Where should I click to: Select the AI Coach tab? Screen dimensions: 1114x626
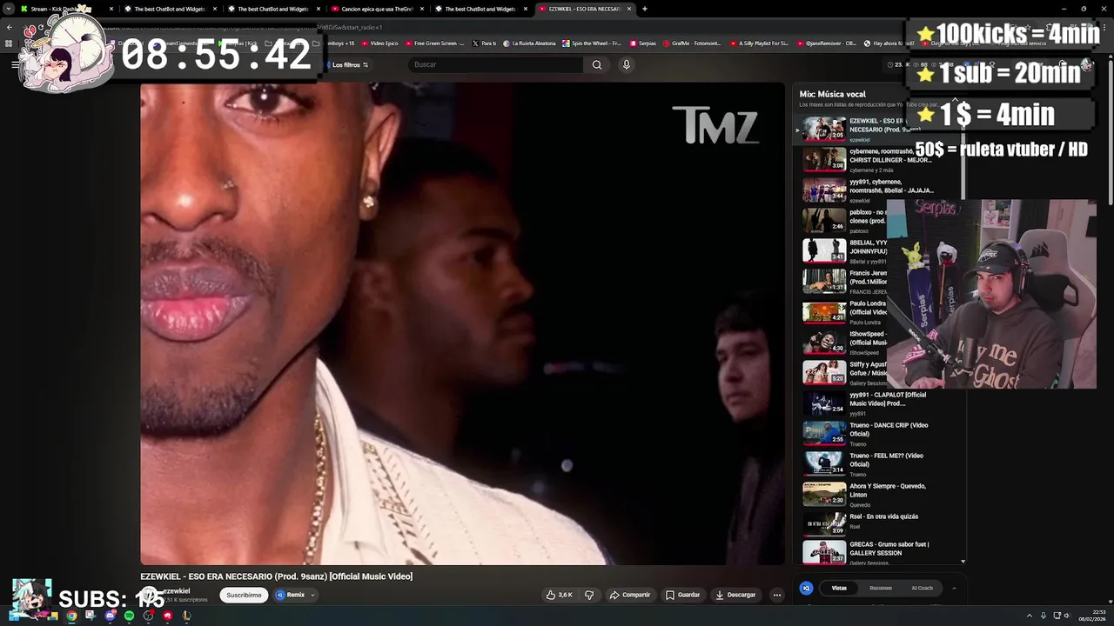point(922,588)
